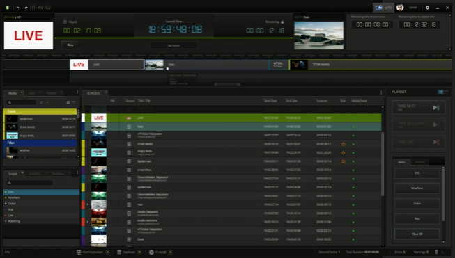Toggle the Playout panel blue switch
The width and height of the screenshot is (455, 258).
442,92
